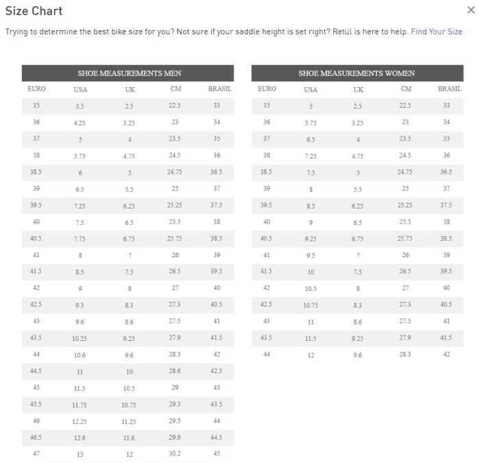Click the Shoe Measurements Women table header
The width and height of the screenshot is (480, 463).
point(357,73)
